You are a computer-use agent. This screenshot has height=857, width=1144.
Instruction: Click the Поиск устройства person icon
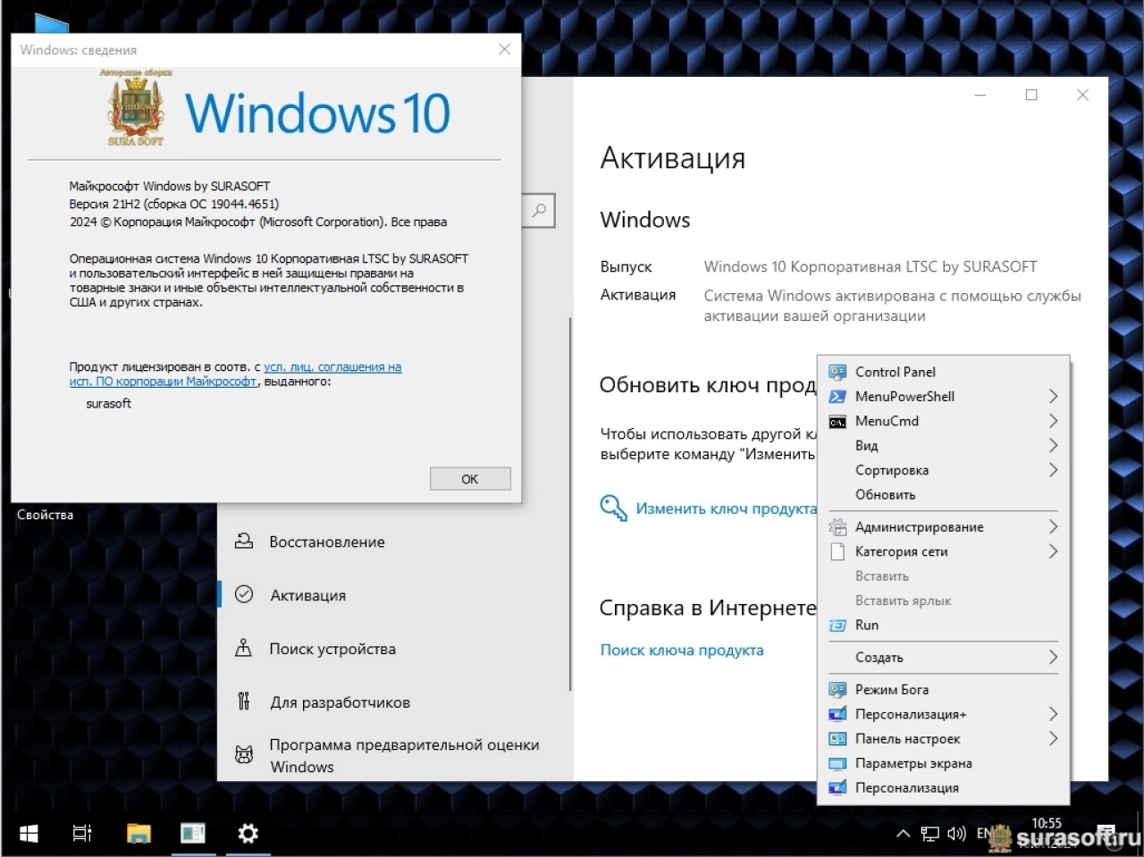click(243, 648)
